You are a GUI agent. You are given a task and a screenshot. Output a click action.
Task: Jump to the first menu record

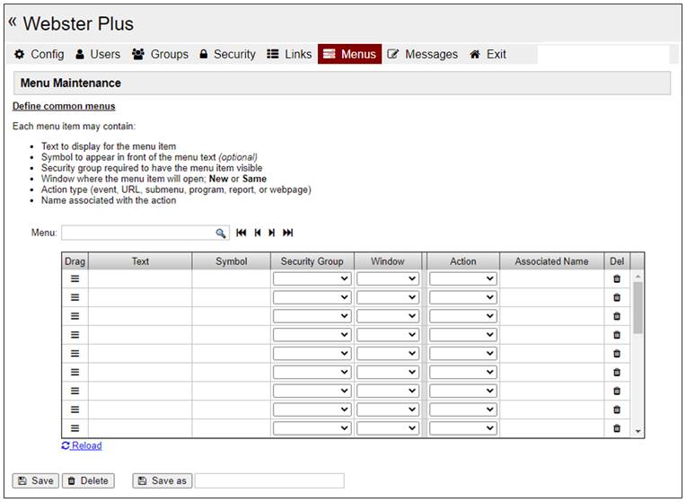point(241,233)
